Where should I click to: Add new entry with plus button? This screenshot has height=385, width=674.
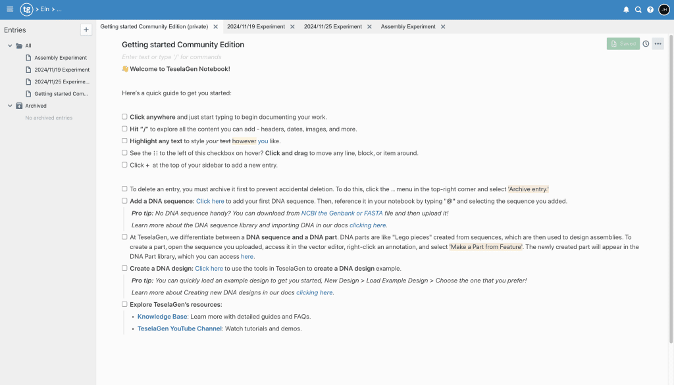[86, 30]
